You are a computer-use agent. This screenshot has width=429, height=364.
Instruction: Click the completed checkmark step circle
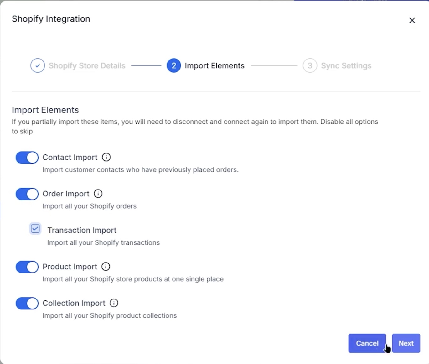pyautogui.click(x=38, y=66)
